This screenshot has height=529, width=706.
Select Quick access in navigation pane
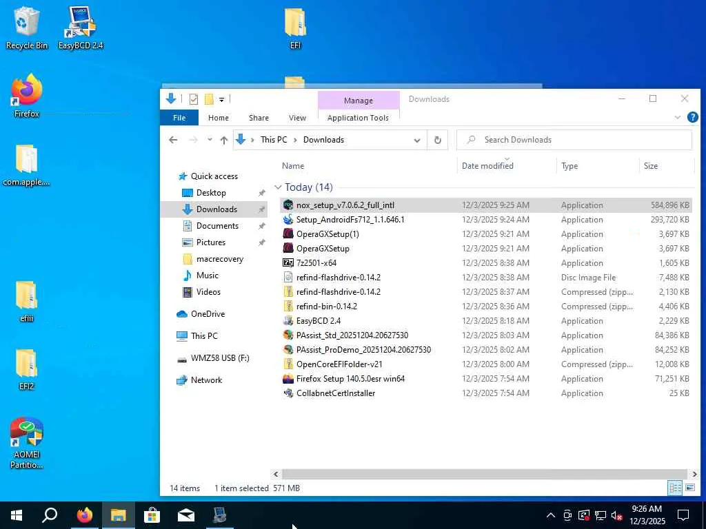(214, 176)
